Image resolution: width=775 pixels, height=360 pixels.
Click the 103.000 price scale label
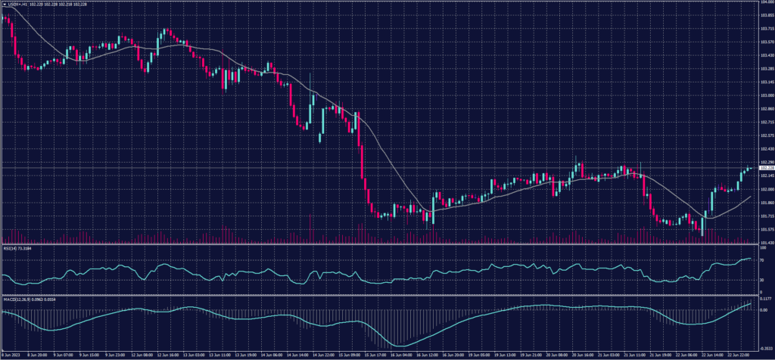tap(765, 95)
